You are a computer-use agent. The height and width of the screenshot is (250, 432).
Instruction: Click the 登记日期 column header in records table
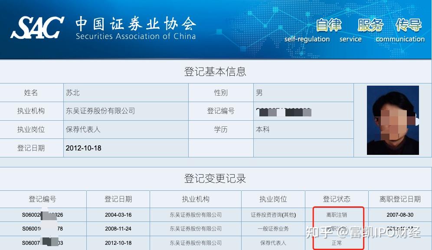click(x=118, y=199)
